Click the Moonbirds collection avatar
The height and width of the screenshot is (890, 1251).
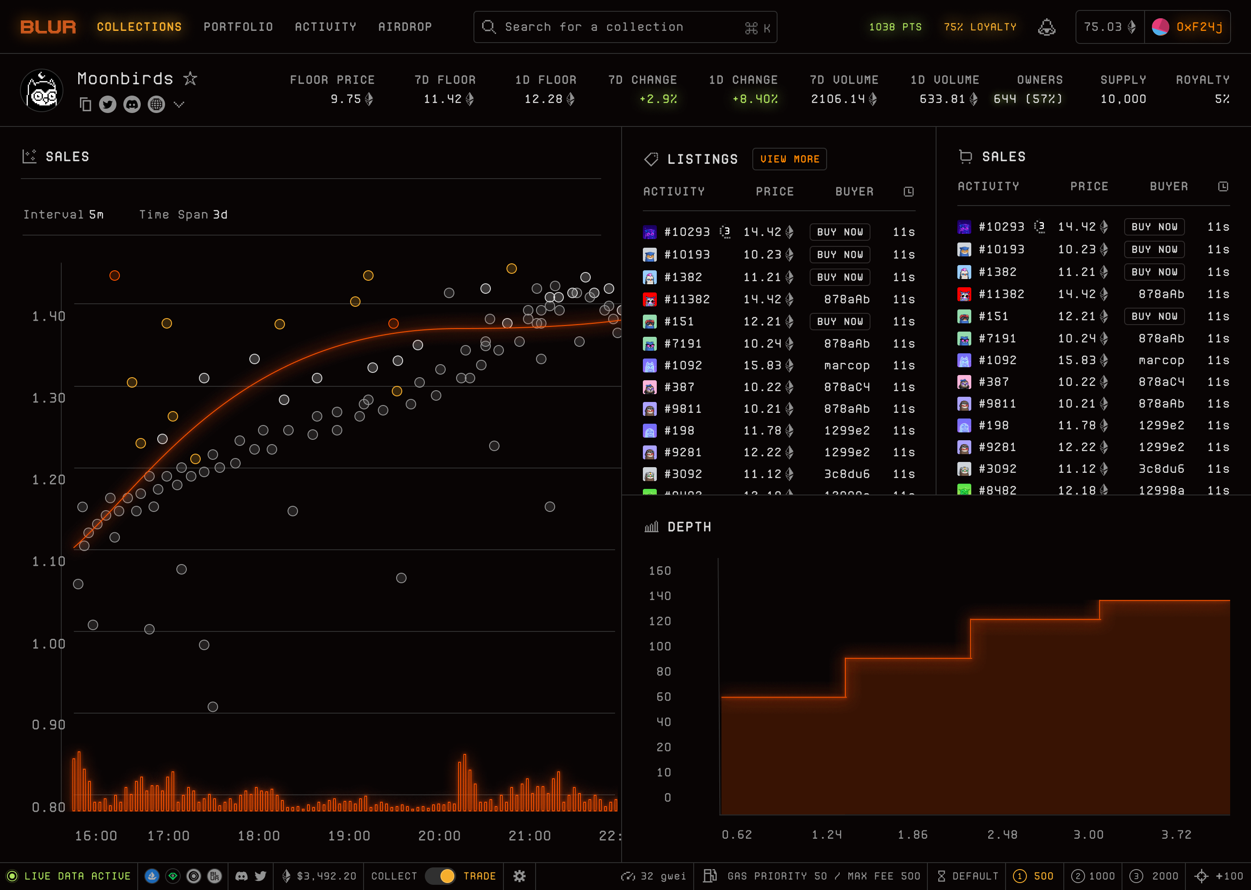[42, 90]
